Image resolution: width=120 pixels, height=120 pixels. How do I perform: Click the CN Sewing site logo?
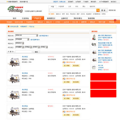click(15, 9)
